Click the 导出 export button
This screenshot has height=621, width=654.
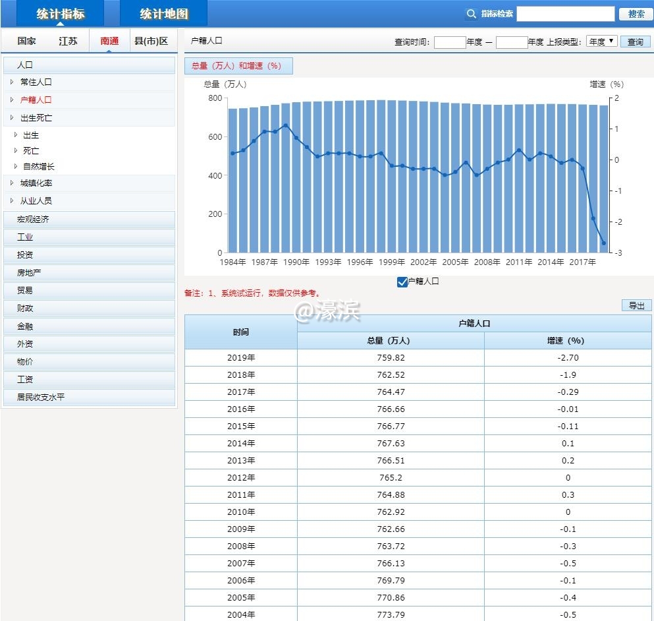pyautogui.click(x=636, y=305)
